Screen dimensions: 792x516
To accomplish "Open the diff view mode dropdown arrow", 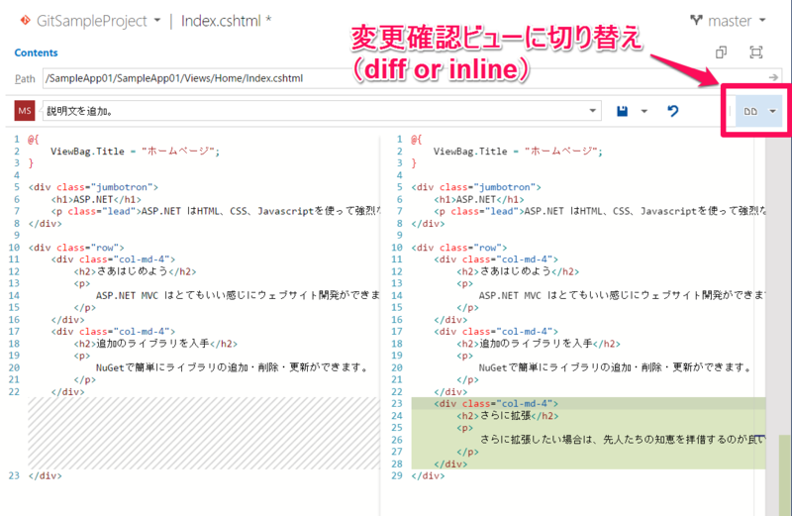I will tap(773, 111).
